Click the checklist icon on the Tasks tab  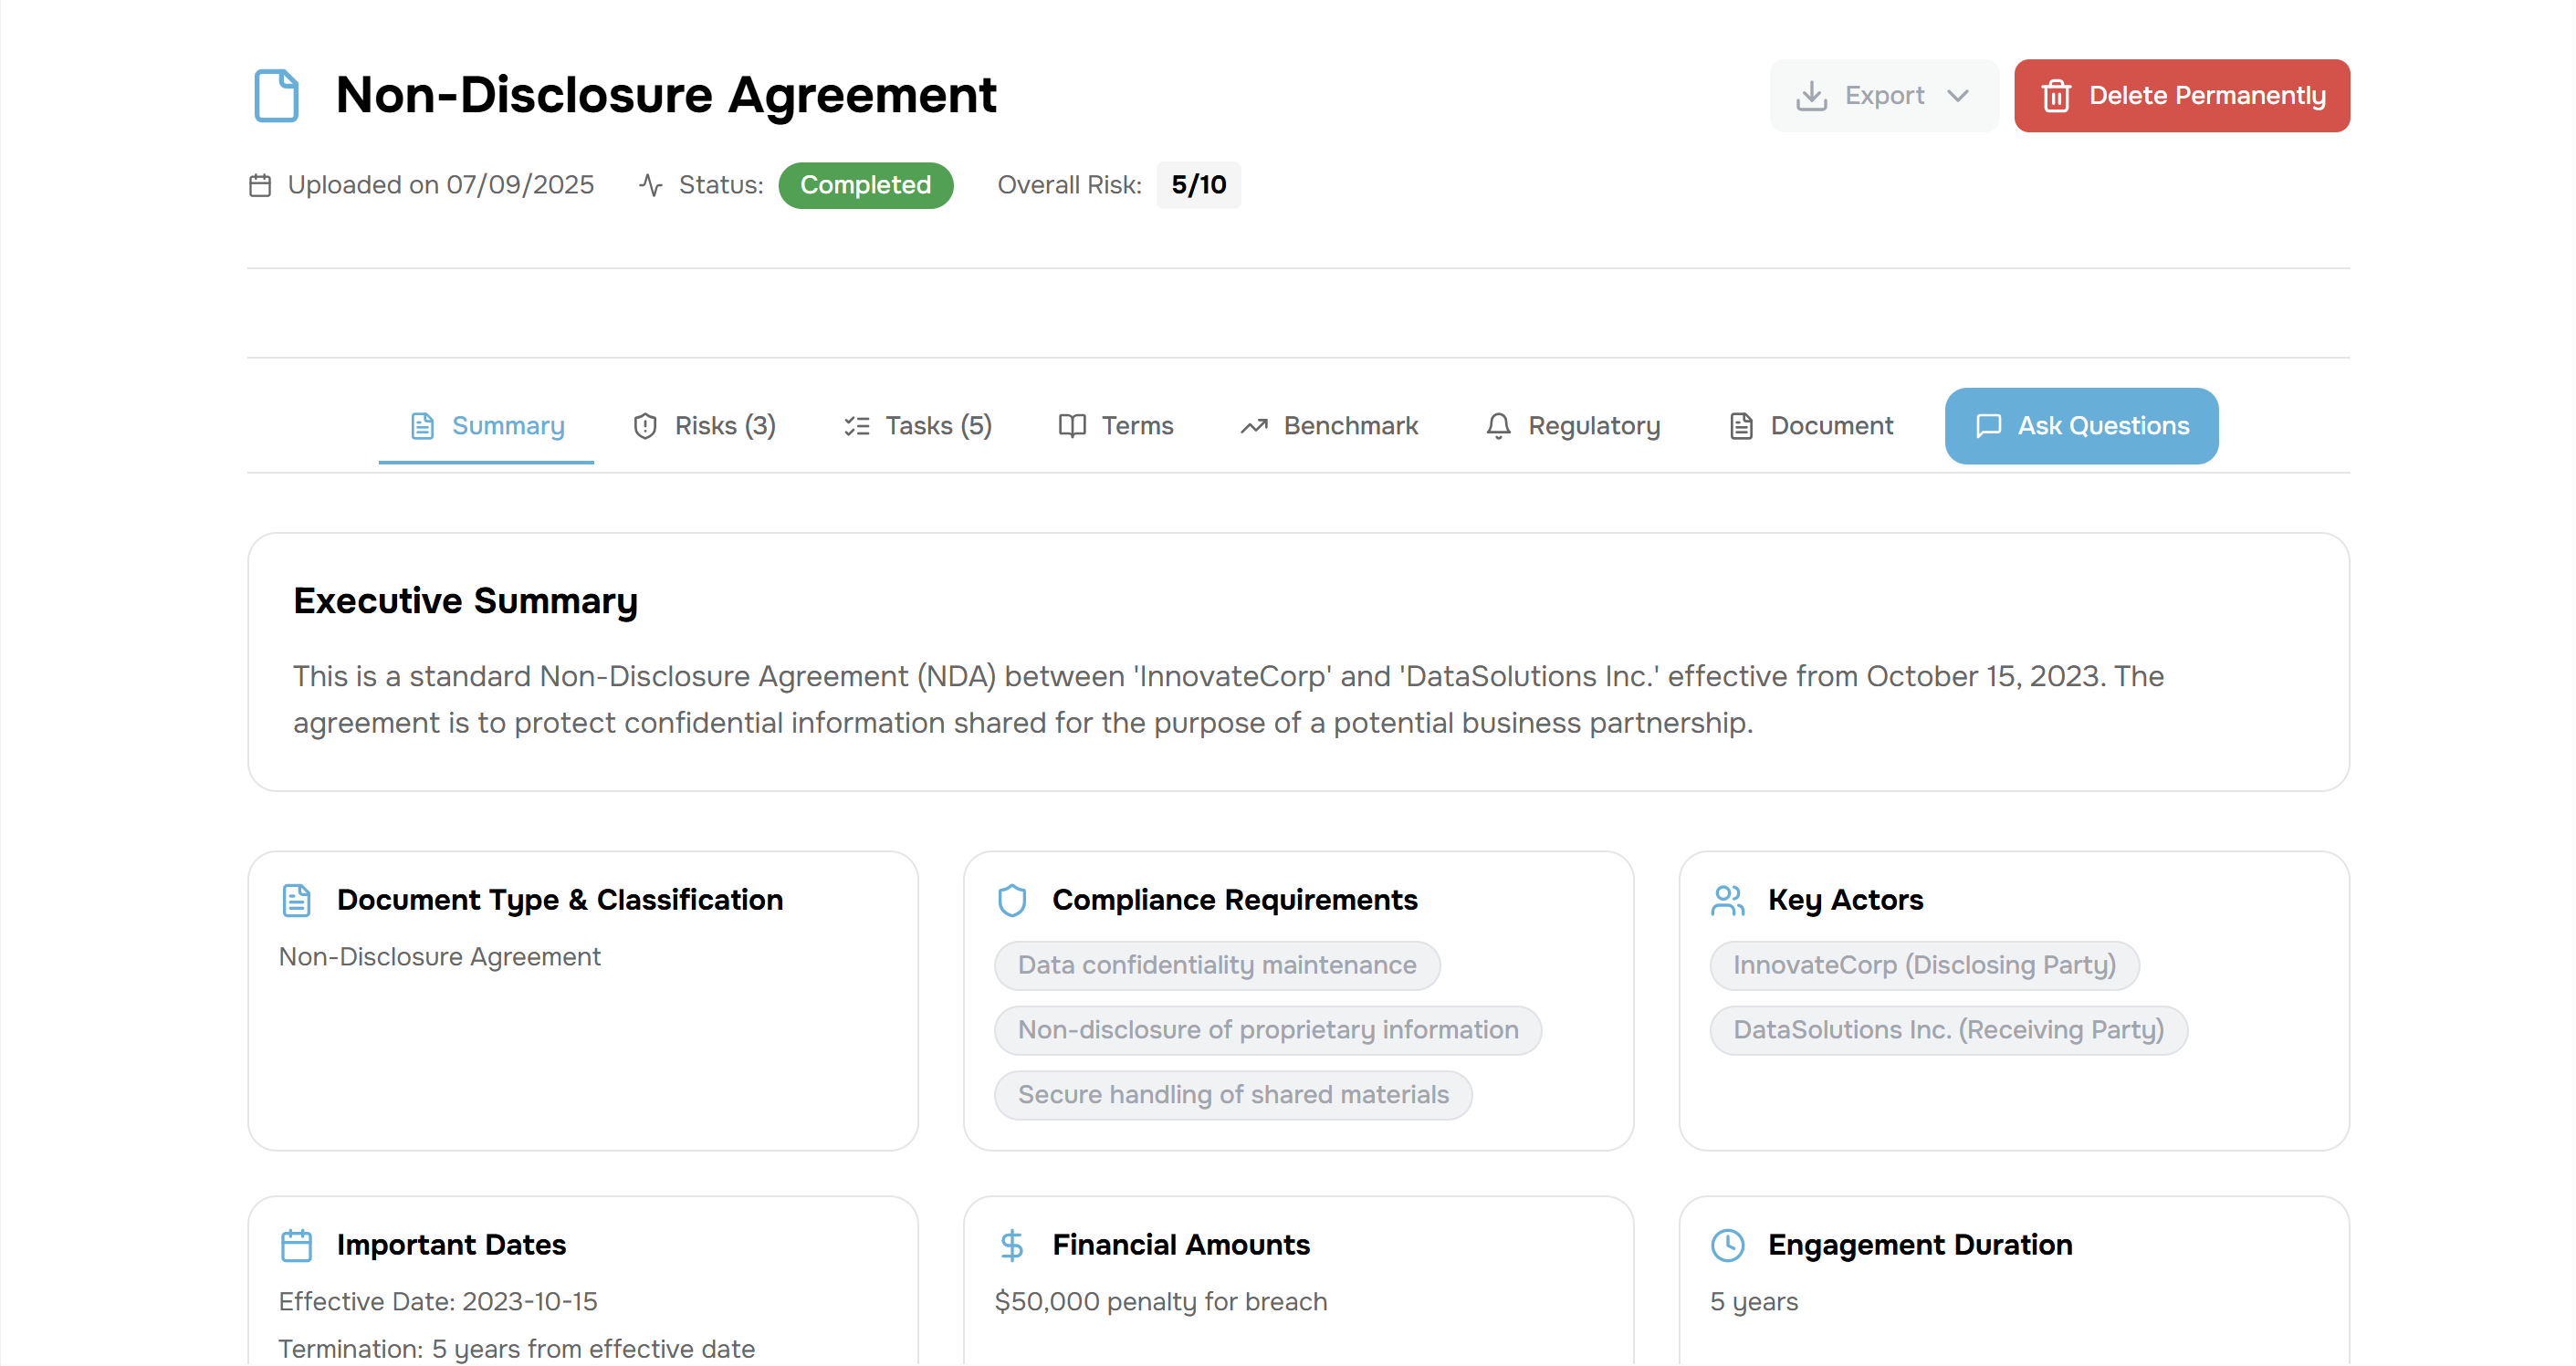click(x=856, y=426)
